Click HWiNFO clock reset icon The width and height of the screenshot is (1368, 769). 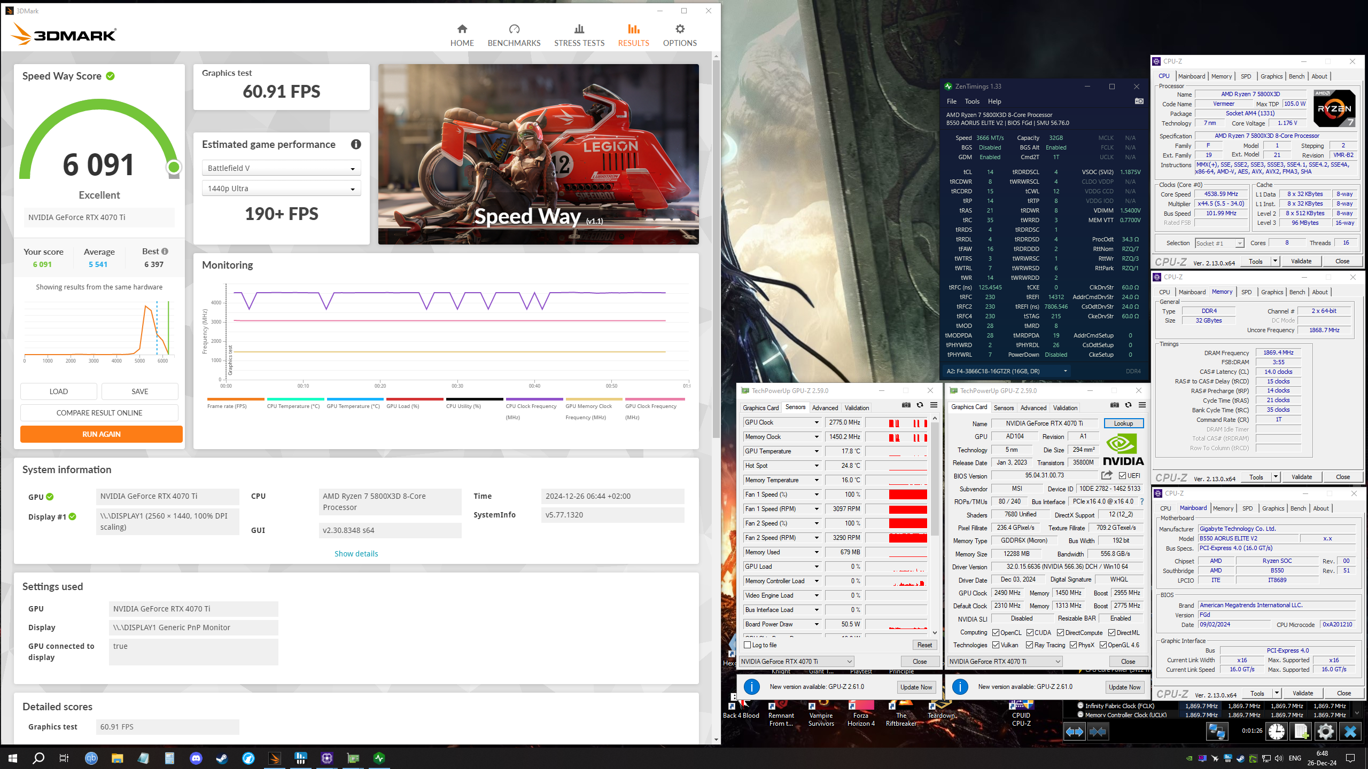point(1277,731)
